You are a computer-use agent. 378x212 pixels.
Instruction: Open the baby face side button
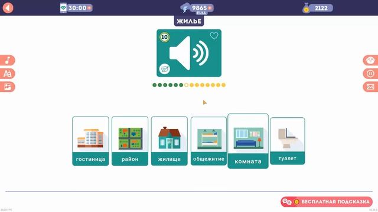tap(370, 60)
